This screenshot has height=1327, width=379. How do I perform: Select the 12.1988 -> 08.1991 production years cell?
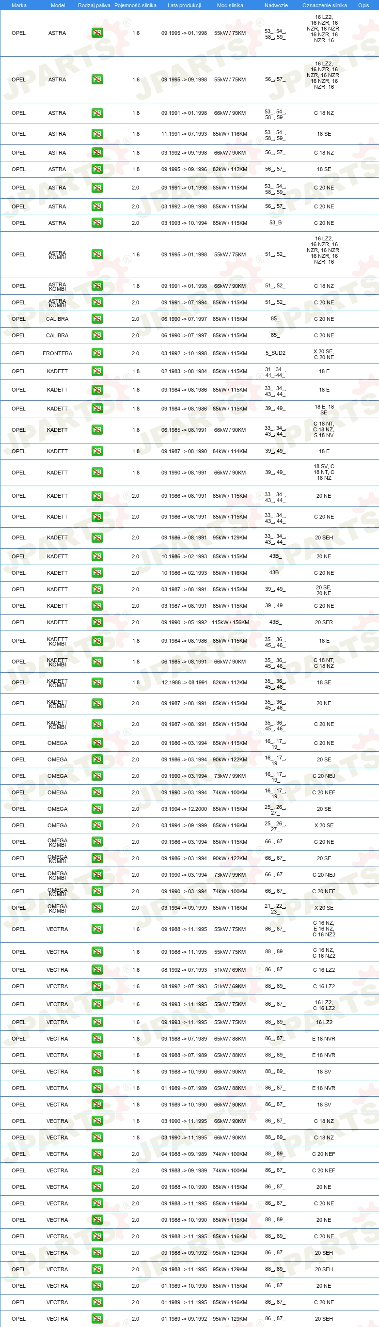(x=184, y=682)
